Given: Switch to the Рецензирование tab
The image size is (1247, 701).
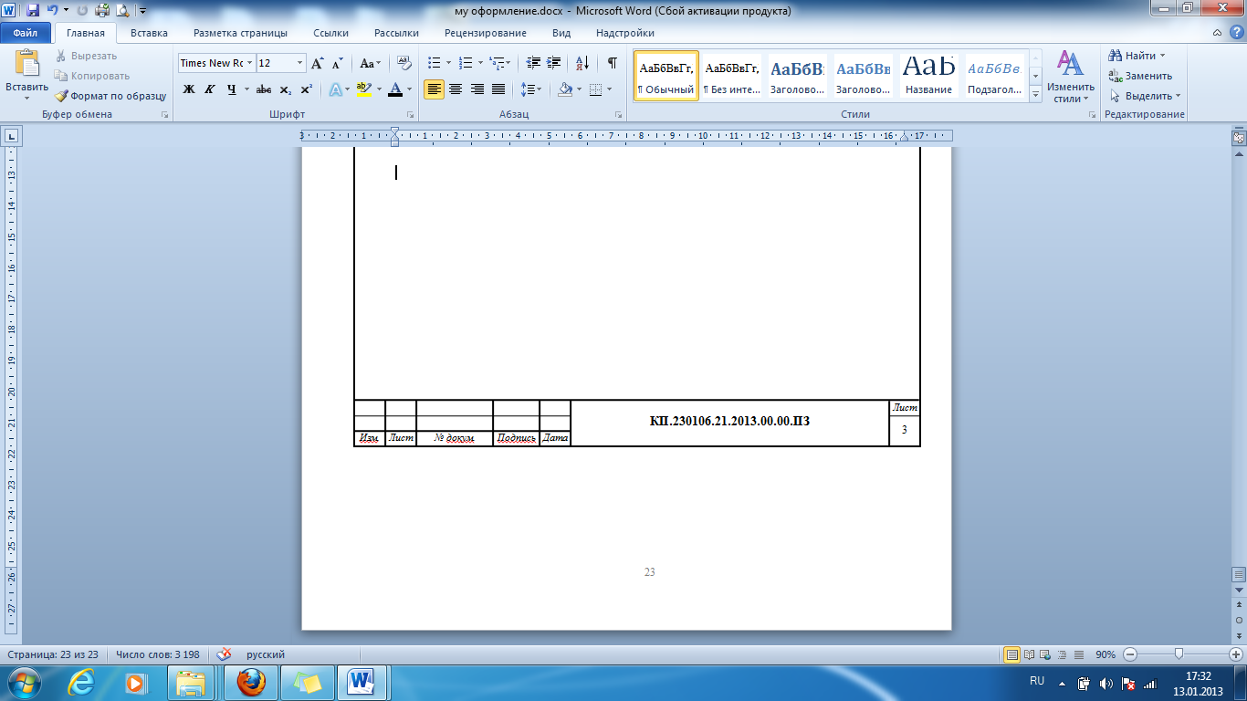Looking at the screenshot, I should (486, 33).
